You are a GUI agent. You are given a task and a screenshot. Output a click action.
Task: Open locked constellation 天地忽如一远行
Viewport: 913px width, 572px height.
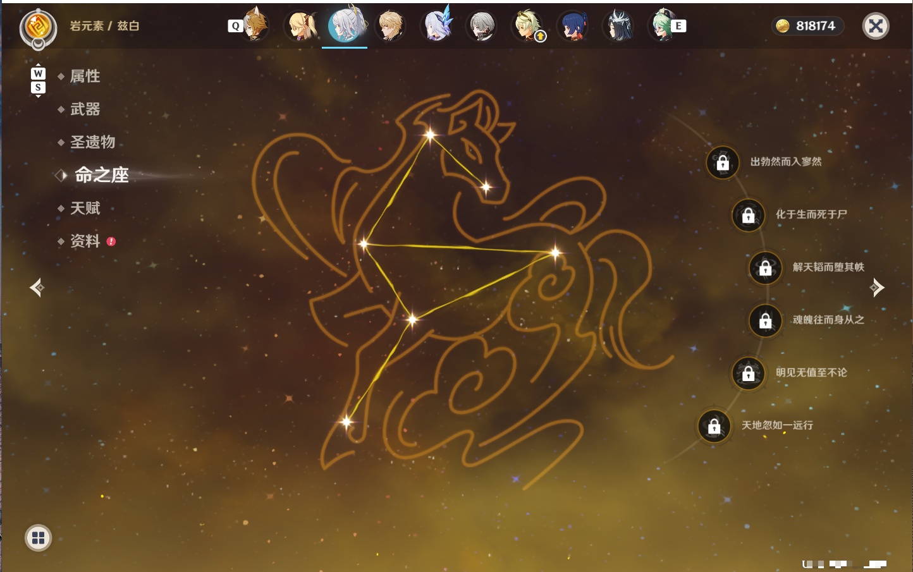point(714,426)
